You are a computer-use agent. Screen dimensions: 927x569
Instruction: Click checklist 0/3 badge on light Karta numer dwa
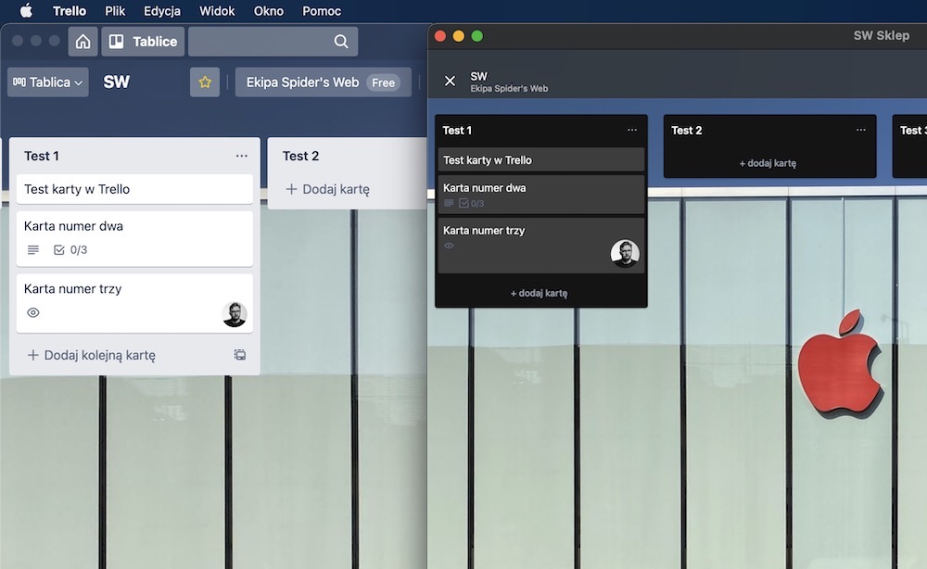(x=70, y=250)
